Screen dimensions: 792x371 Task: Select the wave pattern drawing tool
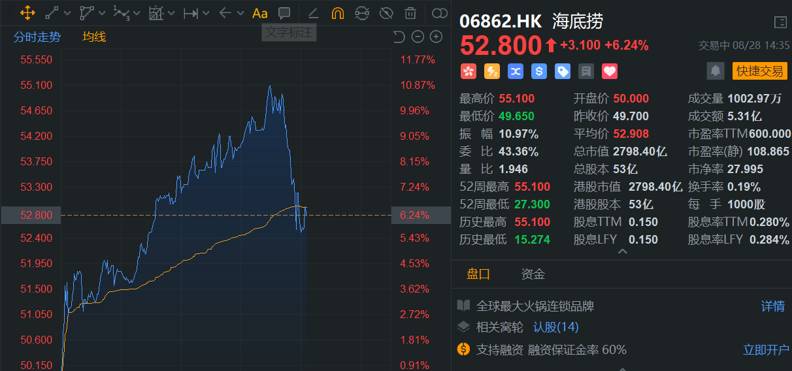[x=120, y=12]
